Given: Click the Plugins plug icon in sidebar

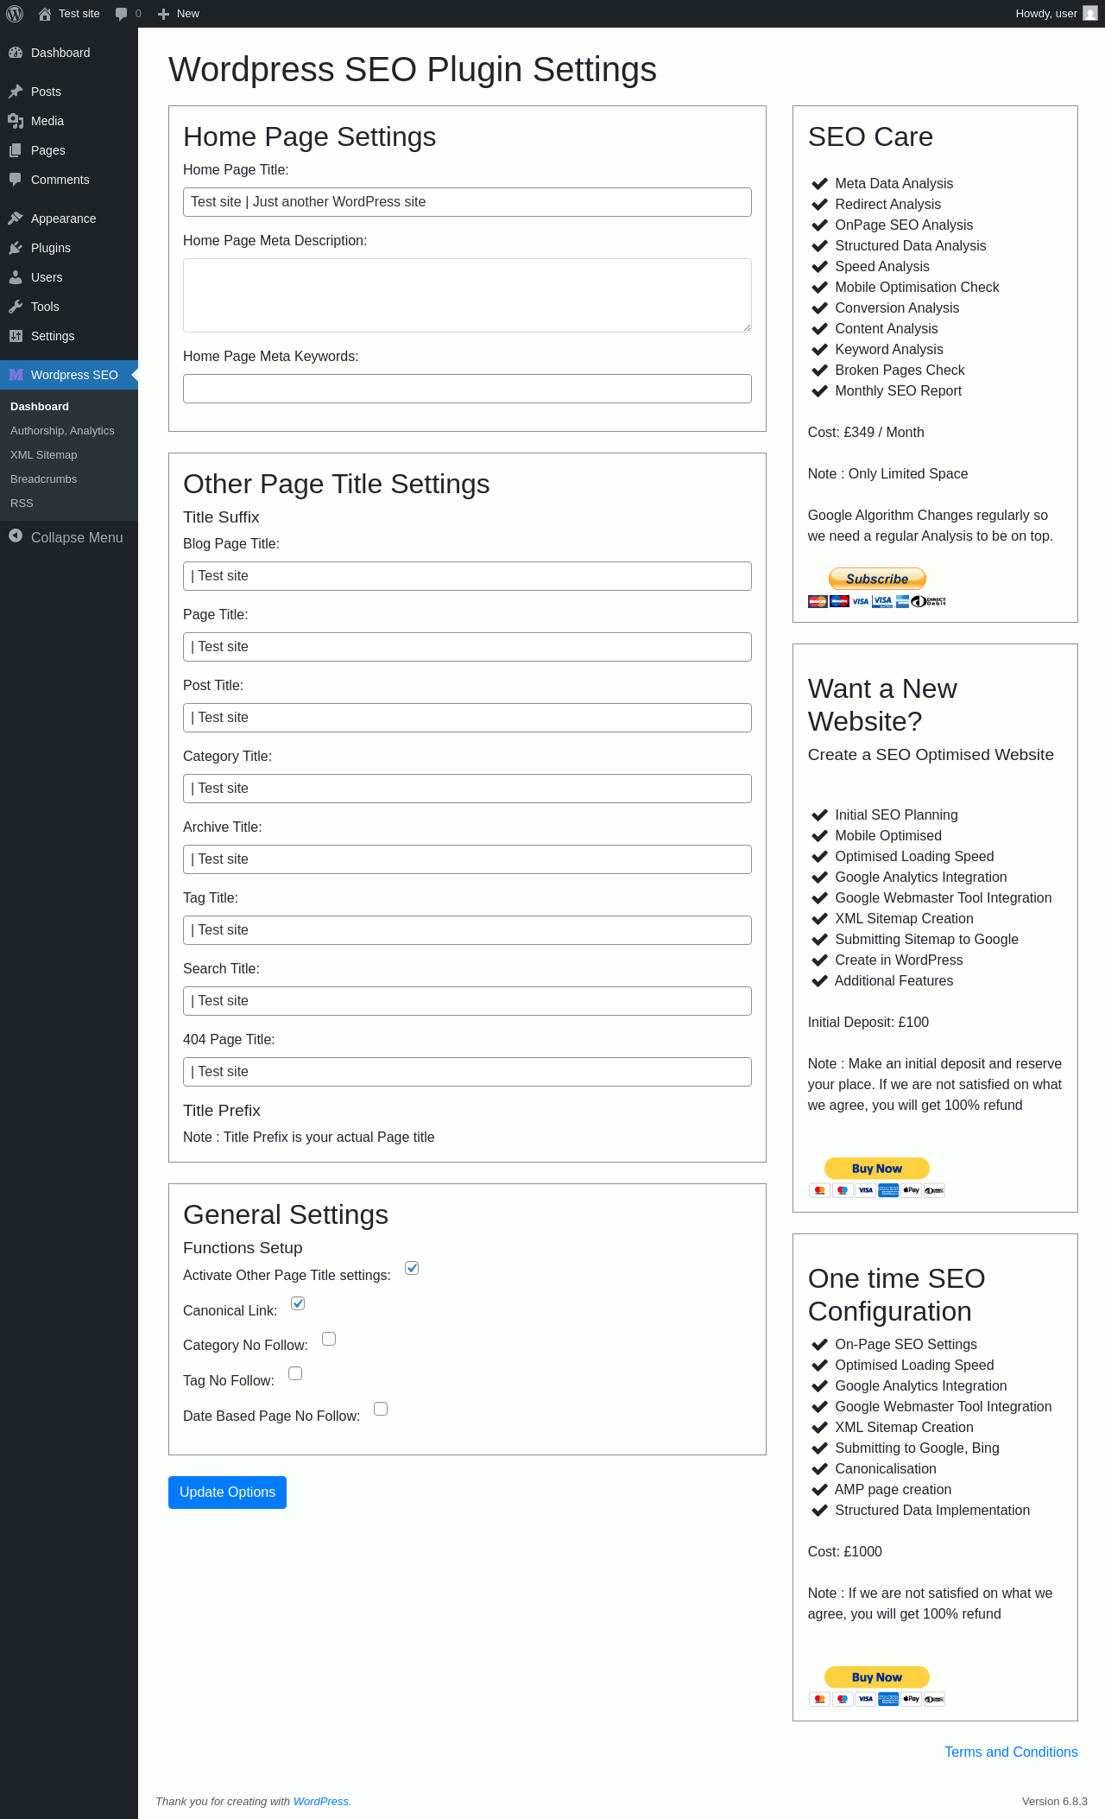Looking at the screenshot, I should click(x=16, y=248).
